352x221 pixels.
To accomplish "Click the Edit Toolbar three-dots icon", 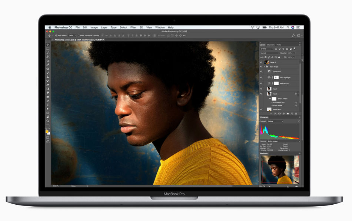I will coord(47,125).
